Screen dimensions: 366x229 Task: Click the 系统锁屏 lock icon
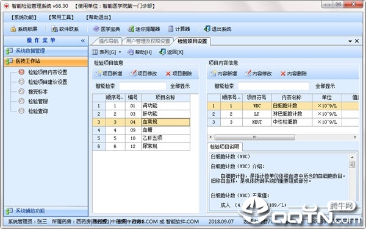(x=13, y=29)
